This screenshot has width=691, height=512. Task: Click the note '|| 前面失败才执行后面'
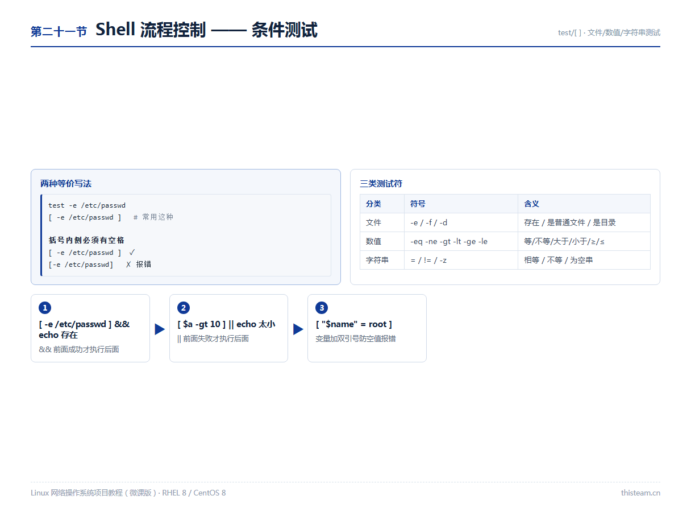click(x=213, y=338)
